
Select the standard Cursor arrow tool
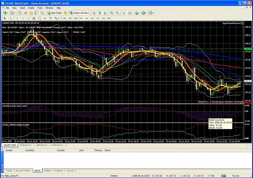5,18
